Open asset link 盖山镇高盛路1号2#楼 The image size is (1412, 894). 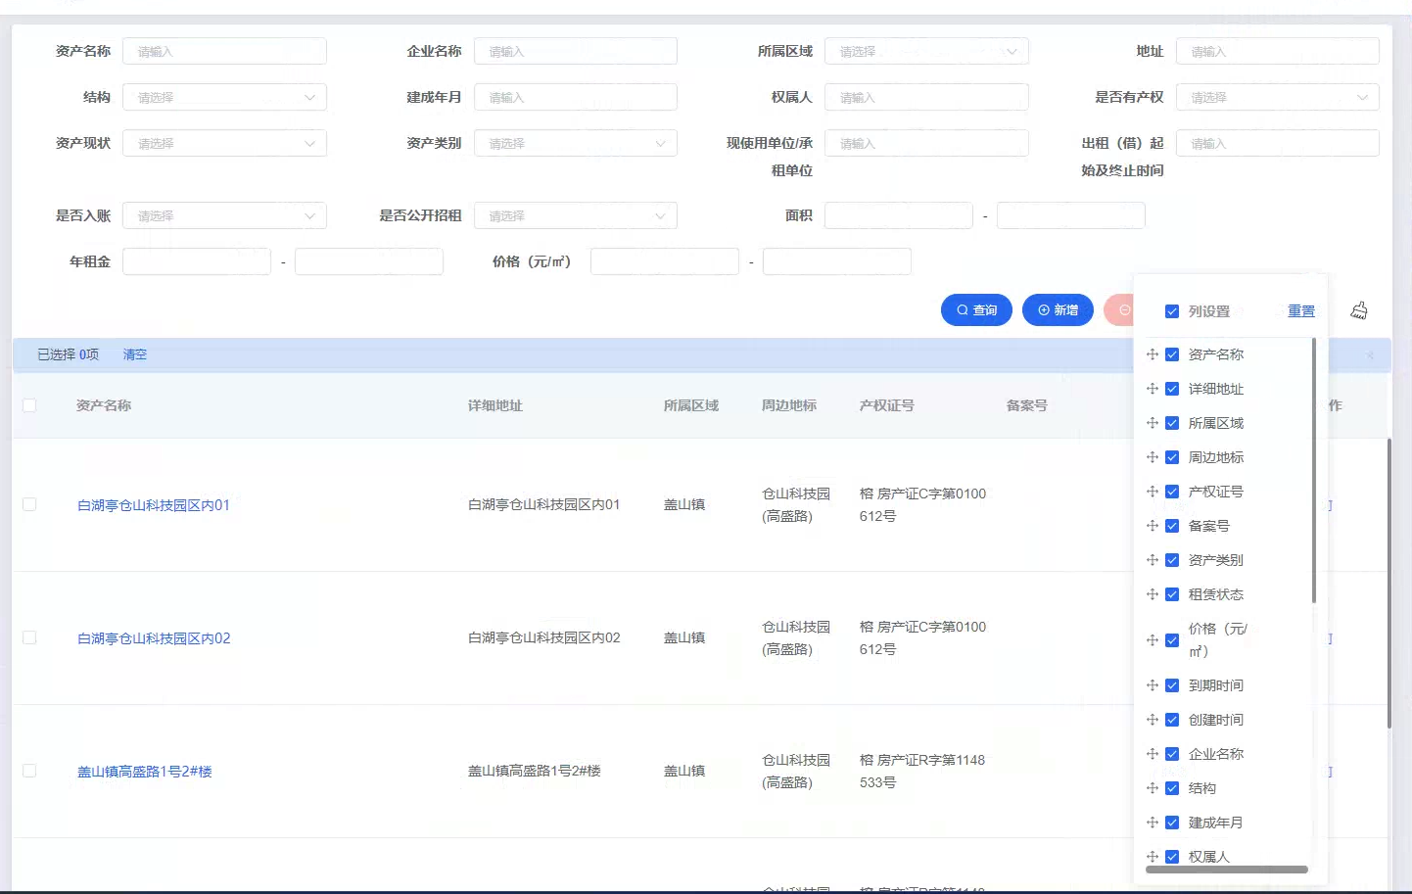[x=145, y=772]
